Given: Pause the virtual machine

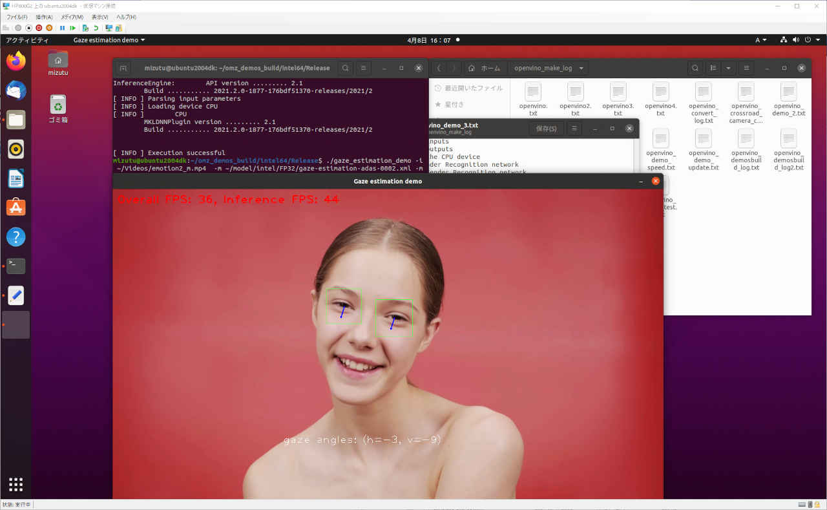Looking at the screenshot, I should pyautogui.click(x=63, y=28).
